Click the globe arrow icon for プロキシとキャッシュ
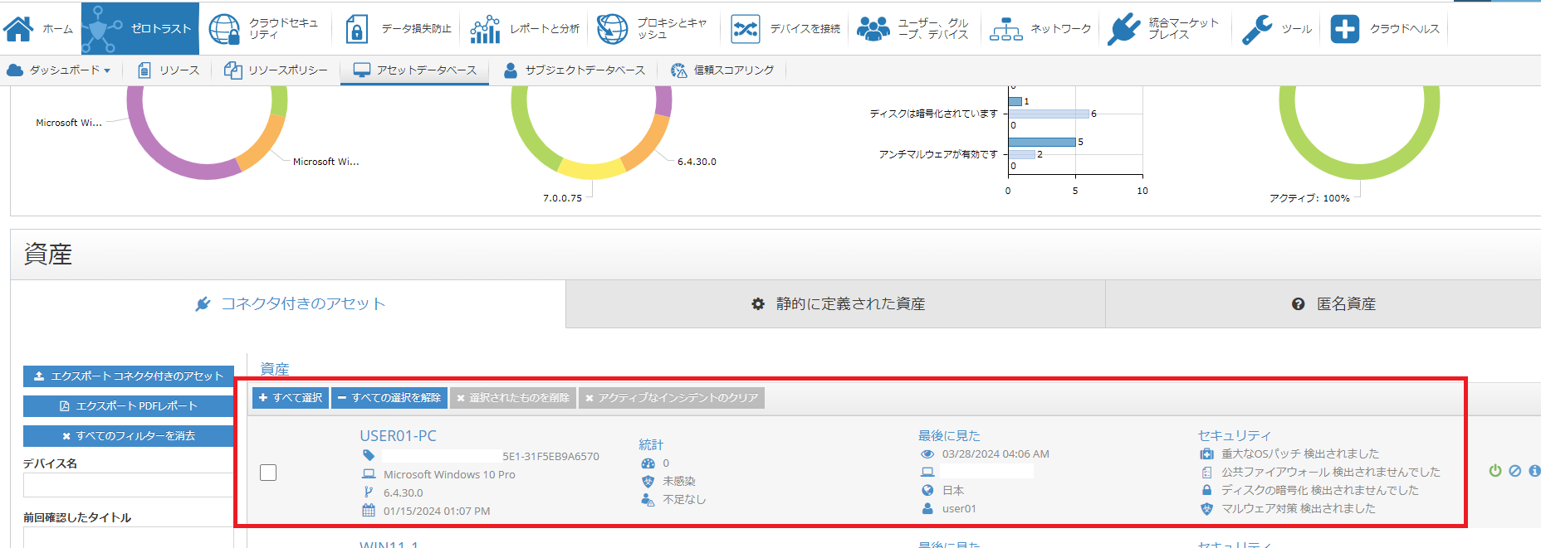The width and height of the screenshot is (1541, 548). [613, 28]
